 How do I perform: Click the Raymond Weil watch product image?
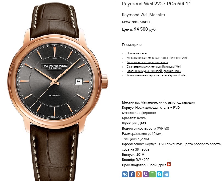pos(57,91)
